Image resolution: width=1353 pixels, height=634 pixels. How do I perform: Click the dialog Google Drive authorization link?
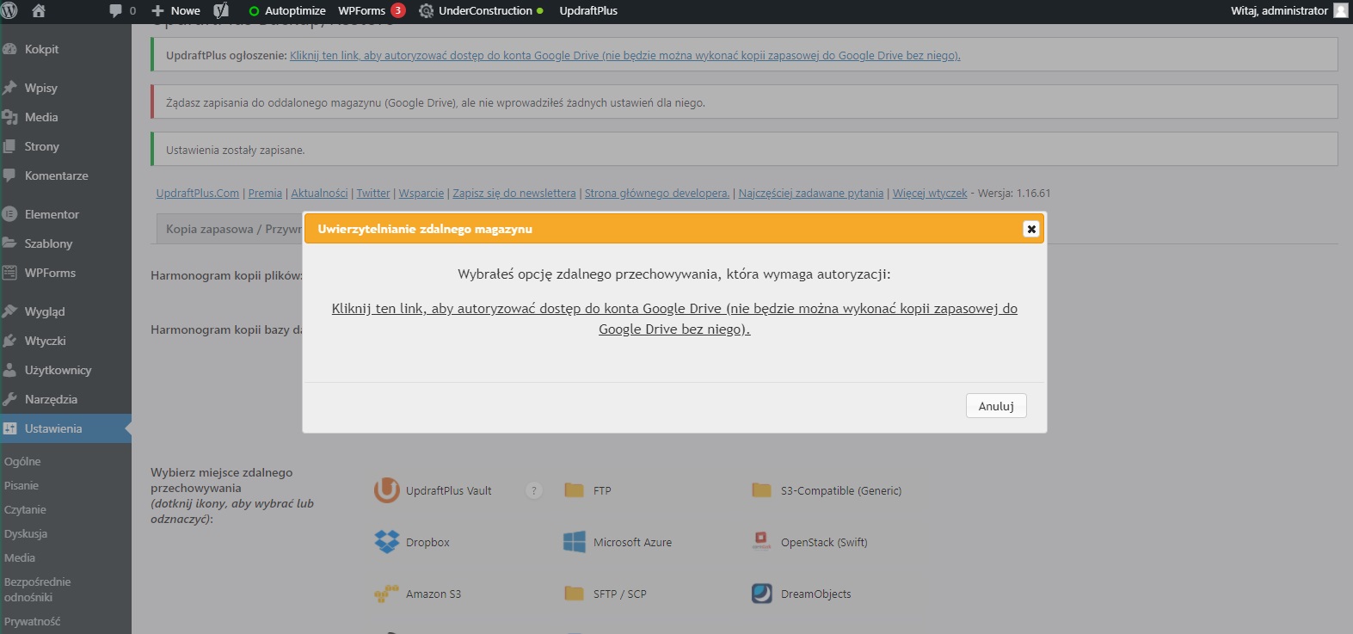674,318
